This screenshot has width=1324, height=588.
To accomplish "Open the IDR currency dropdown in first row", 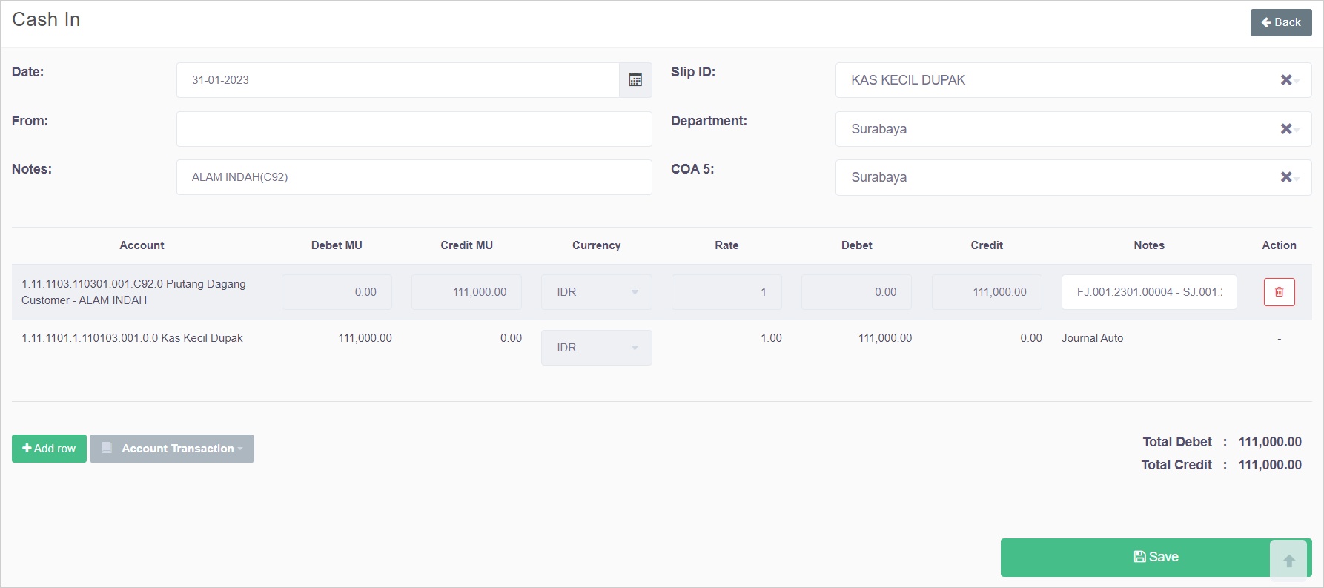I will coord(596,292).
